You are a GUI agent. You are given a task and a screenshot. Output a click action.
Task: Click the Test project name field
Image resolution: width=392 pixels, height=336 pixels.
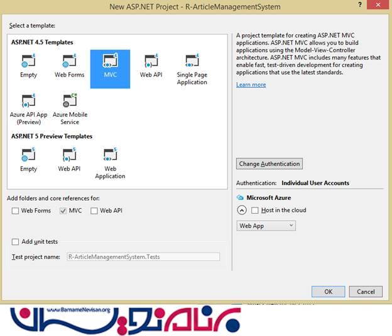point(143,257)
